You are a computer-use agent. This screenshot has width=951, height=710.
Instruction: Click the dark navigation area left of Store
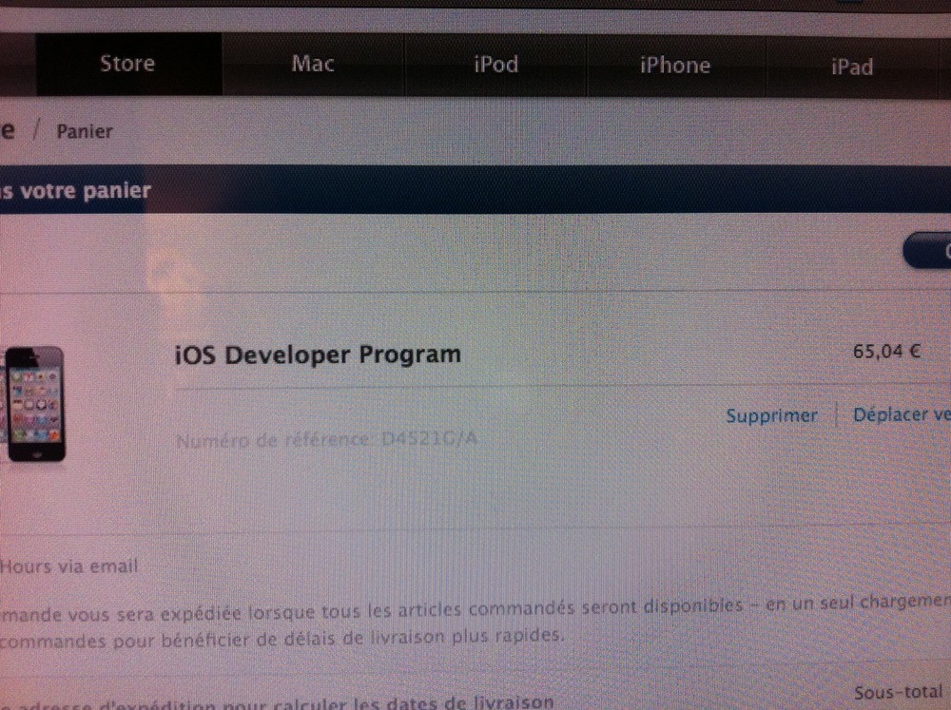[x=17, y=65]
